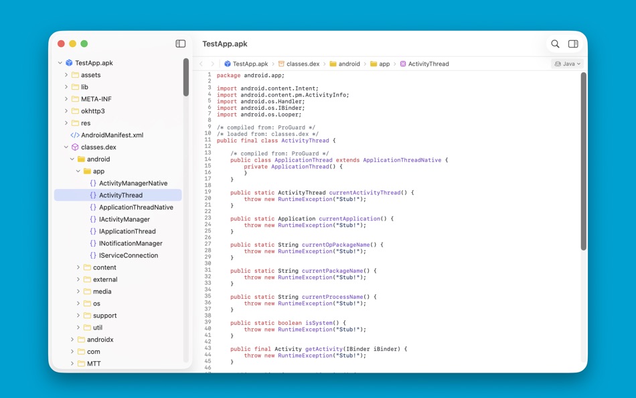Collapse the android package chevron in tree

pyautogui.click(x=72, y=159)
